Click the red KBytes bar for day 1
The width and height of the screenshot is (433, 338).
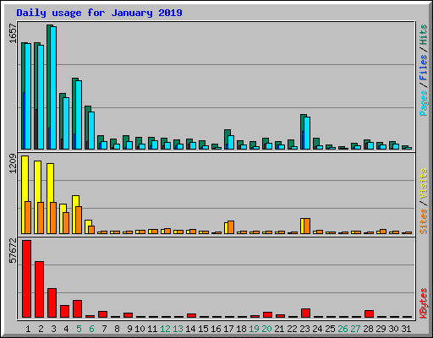pos(26,279)
